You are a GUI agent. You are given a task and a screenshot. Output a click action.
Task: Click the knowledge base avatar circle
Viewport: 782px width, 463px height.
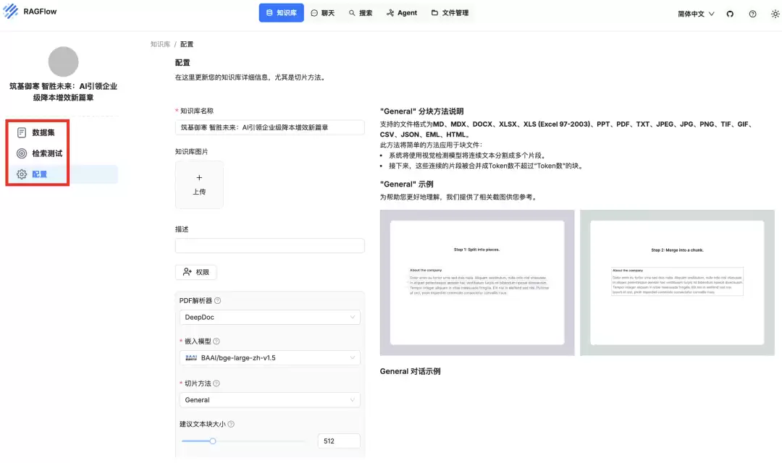click(63, 61)
